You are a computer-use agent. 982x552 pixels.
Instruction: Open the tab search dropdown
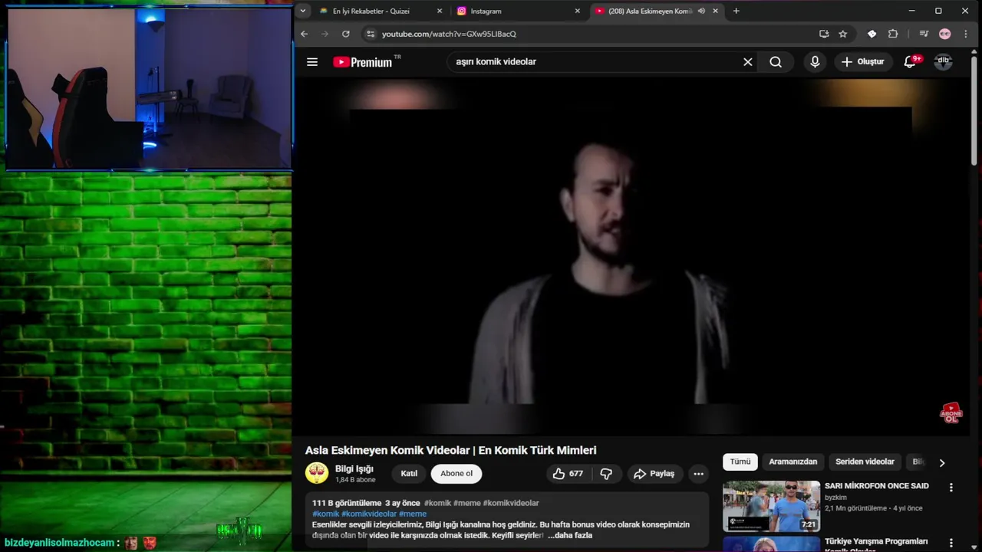pyautogui.click(x=303, y=11)
